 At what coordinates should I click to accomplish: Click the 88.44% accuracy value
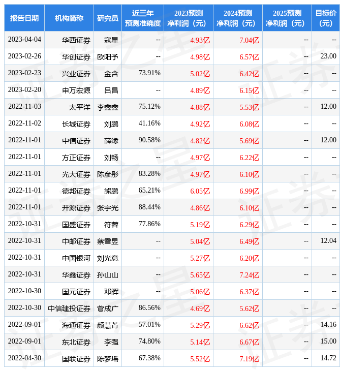[x=149, y=207]
